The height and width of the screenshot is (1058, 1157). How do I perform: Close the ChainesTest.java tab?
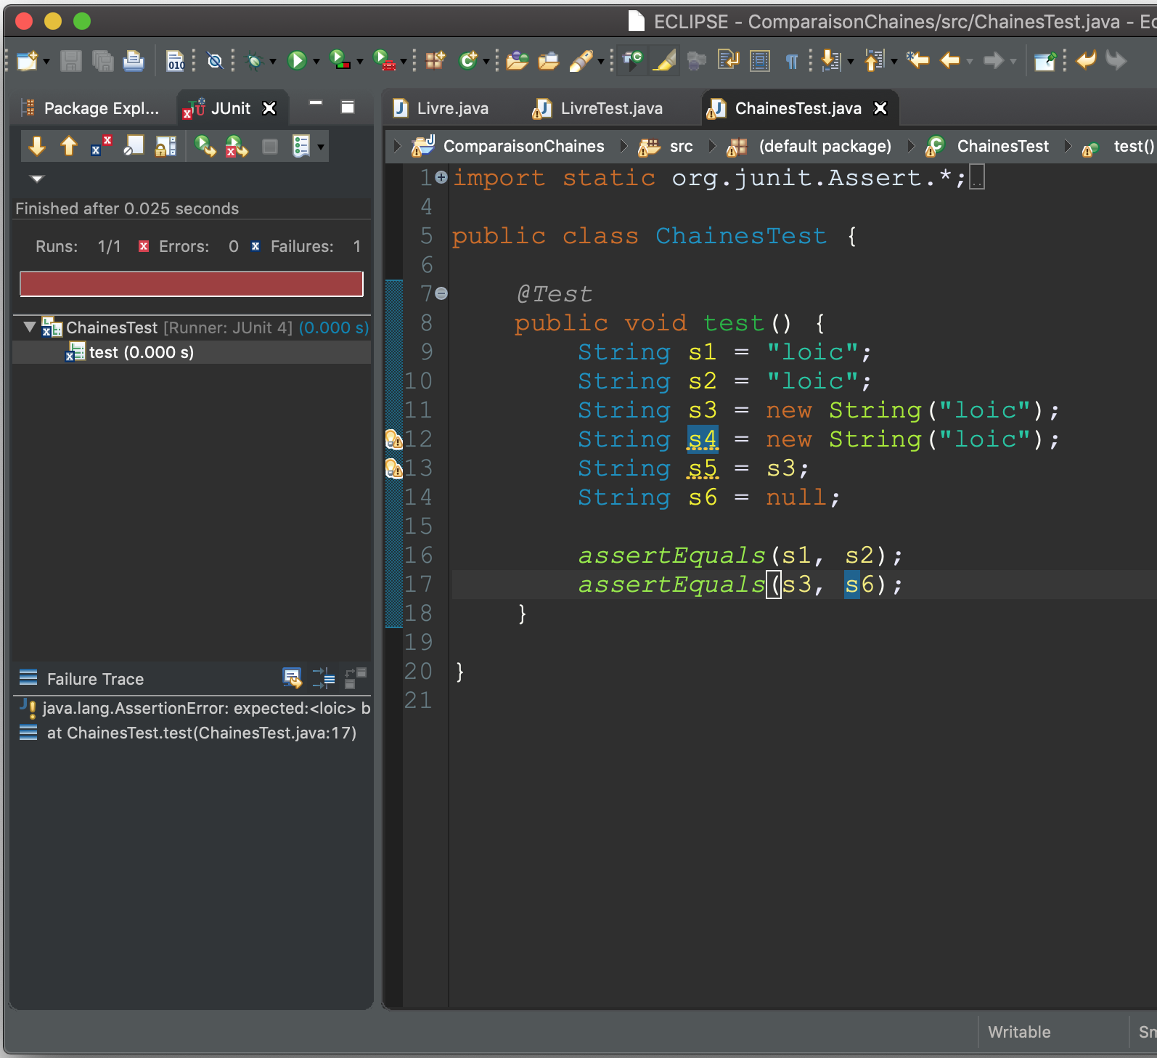click(x=880, y=108)
